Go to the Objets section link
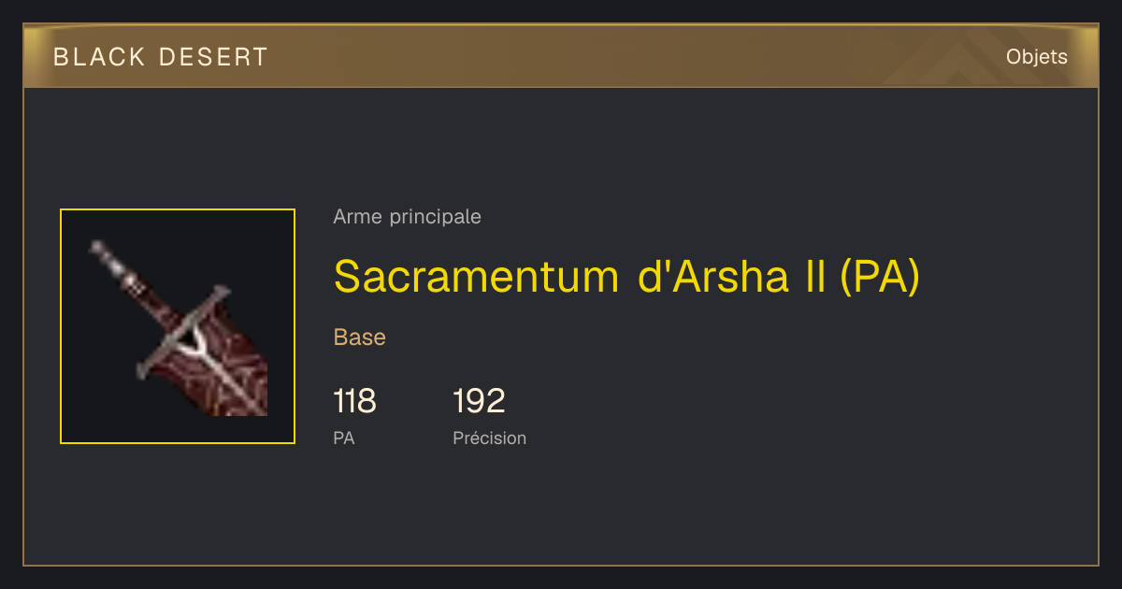1122x589 pixels. (x=1037, y=57)
